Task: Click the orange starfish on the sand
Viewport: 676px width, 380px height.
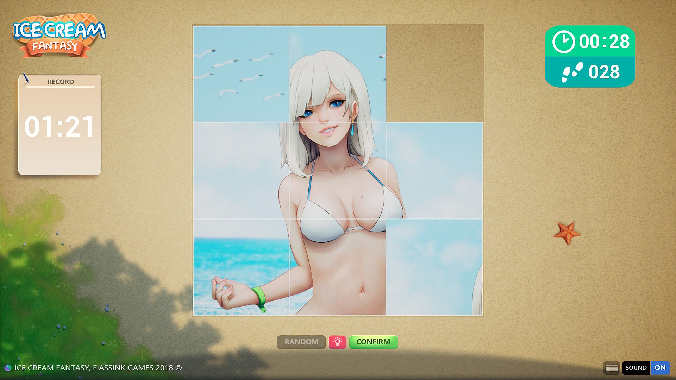Action: [566, 233]
